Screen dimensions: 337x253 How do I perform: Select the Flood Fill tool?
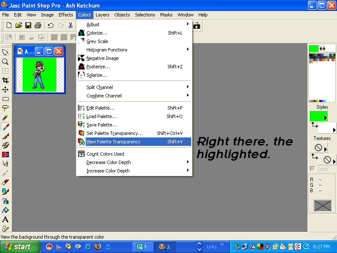[5, 210]
